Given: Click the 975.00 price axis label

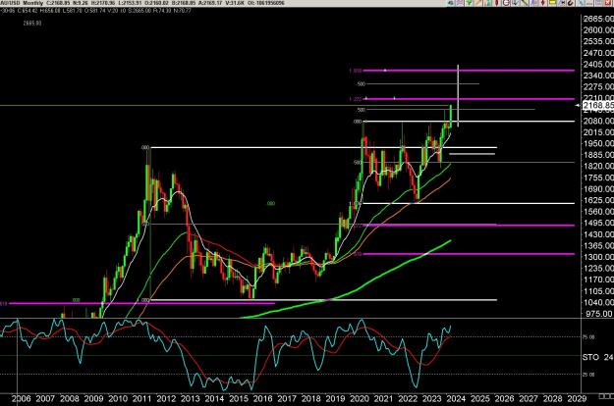Looking at the screenshot, I should tap(598, 314).
